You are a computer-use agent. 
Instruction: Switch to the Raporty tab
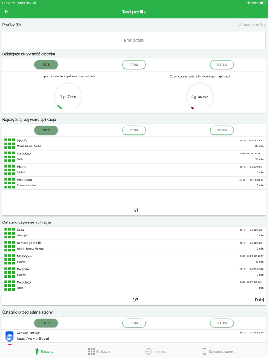[44, 351]
